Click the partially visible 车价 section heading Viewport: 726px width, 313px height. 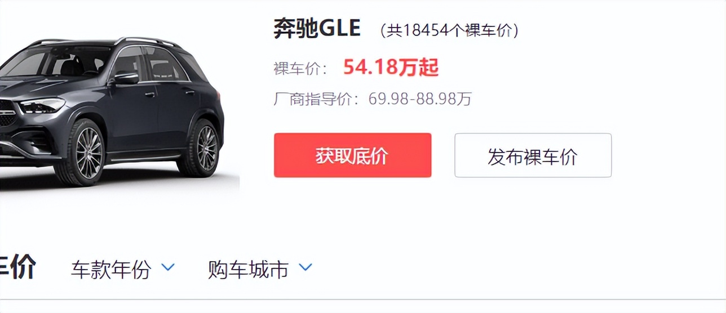click(18, 268)
